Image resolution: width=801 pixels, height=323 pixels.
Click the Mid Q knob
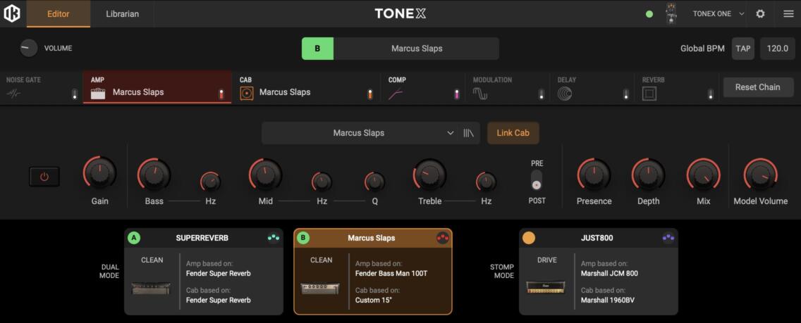[x=374, y=182]
